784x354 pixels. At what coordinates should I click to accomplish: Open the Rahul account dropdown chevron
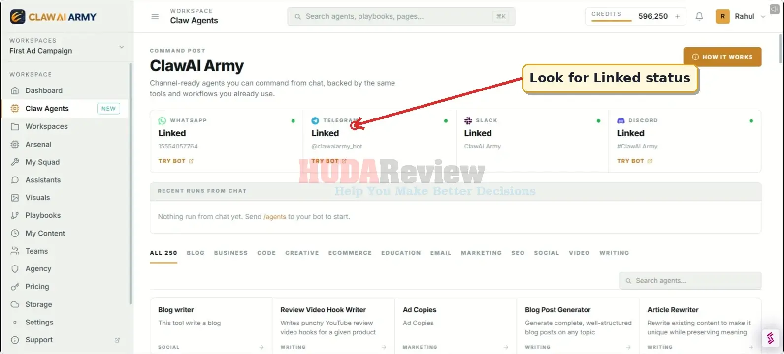point(763,16)
